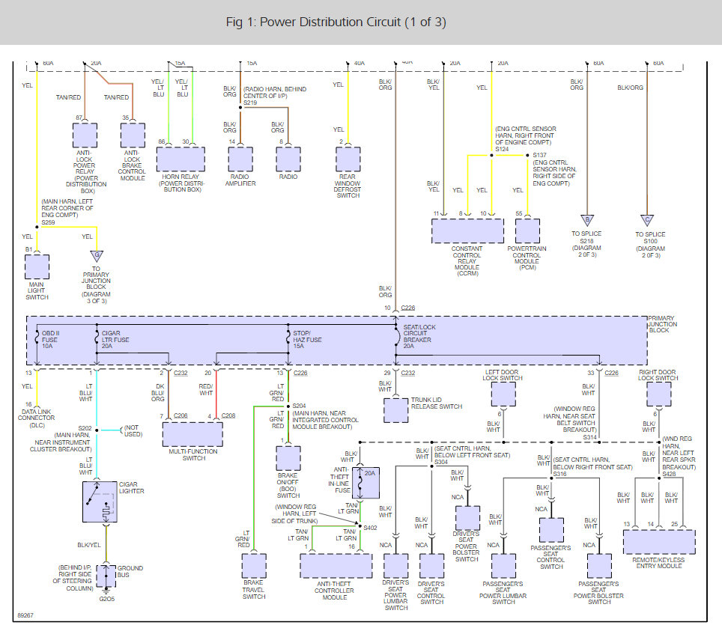Click the anti-lock power relay box
This screenshot has height=634, width=722.
[85, 135]
